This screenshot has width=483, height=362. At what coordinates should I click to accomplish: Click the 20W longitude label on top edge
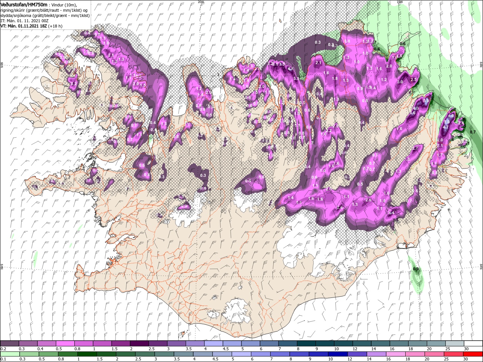pyautogui.click(x=201, y=2)
